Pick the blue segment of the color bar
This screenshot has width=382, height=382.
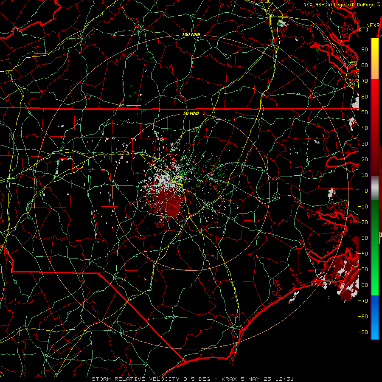375,317
